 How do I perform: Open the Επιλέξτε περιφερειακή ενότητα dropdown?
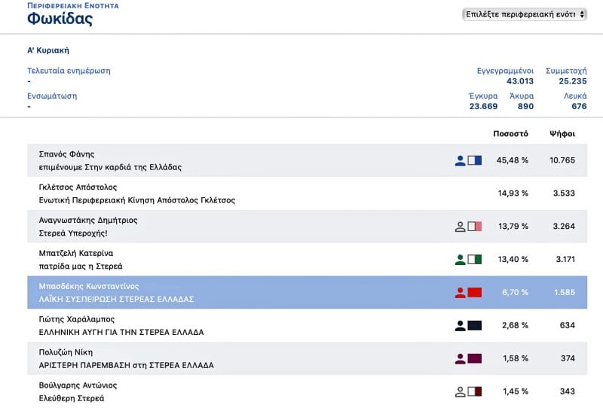coord(524,14)
